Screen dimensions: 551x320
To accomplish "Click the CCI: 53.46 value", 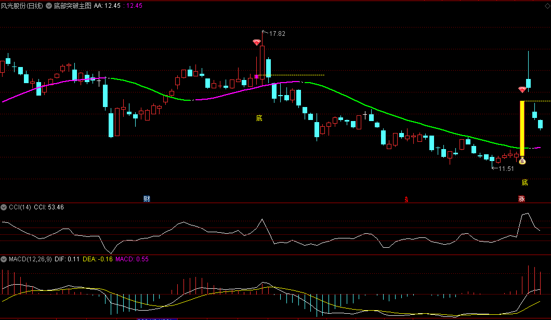I will click(49, 207).
